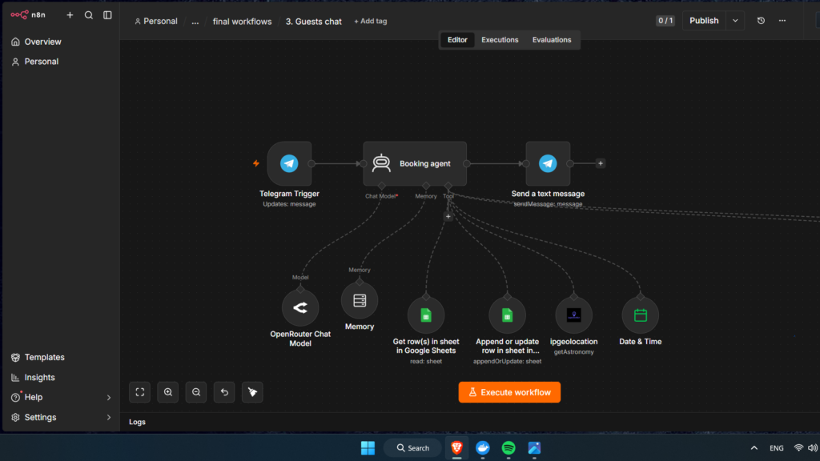
Task: Switch to the Evaluations tab
Action: (552, 40)
